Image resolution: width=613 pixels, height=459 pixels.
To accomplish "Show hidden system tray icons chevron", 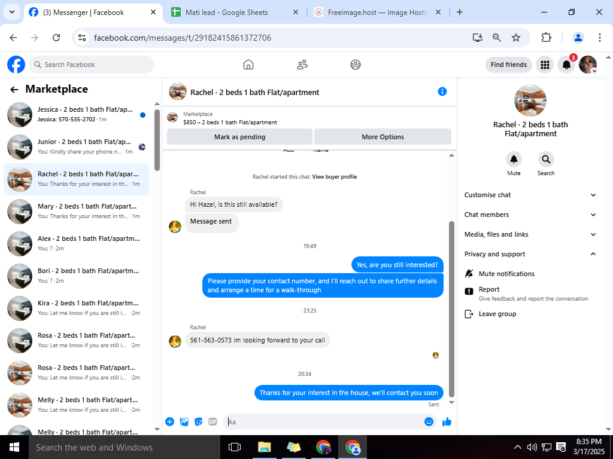I will (517, 447).
